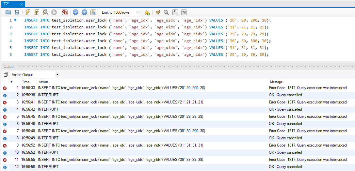The width and height of the screenshot is (355, 171).
Task: Click info icon on output row 4
Action: point(5,110)
